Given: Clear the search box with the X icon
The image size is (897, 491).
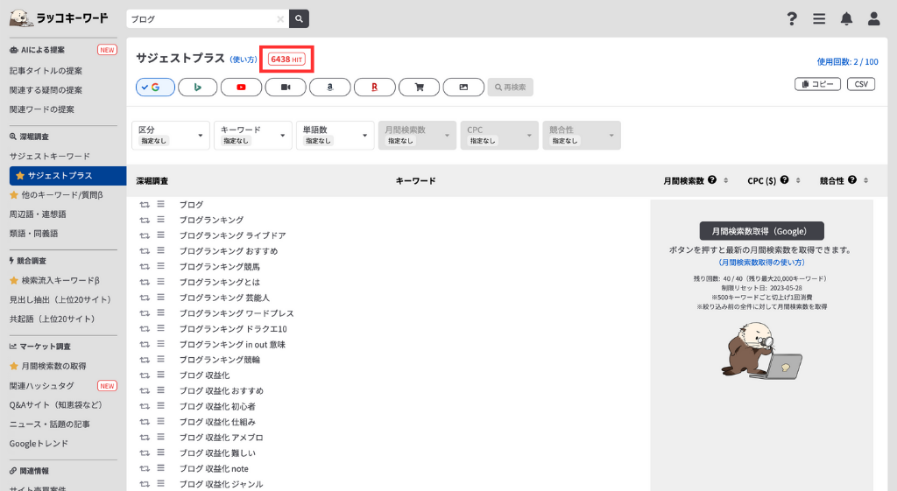Looking at the screenshot, I should coord(280,19).
